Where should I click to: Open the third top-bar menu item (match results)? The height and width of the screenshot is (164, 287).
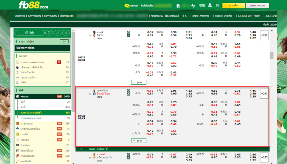(x=50, y=16)
